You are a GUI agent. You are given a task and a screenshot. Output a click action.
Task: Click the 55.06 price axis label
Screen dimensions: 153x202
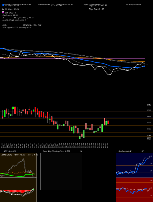click(x=149, y=129)
